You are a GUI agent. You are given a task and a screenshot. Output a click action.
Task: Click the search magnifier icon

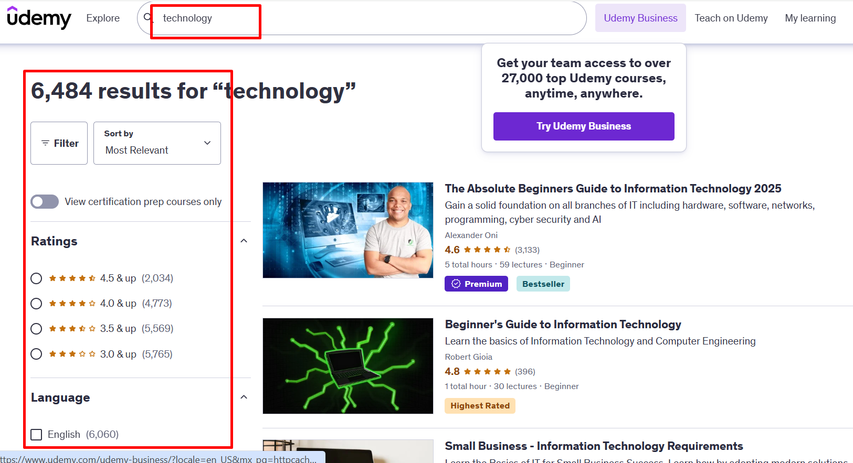point(148,18)
